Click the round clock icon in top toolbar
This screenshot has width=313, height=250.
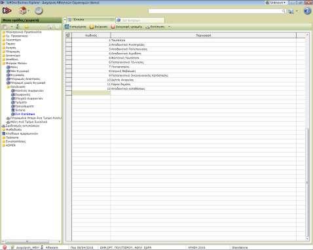point(39,10)
